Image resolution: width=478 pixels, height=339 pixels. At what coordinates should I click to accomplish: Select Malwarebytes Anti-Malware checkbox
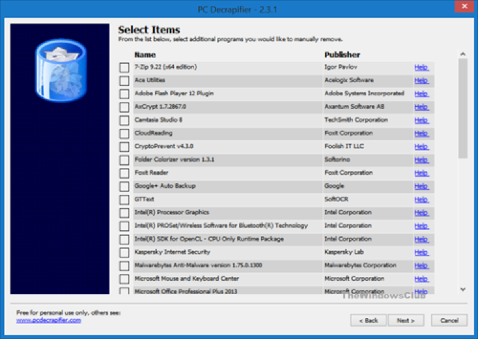click(124, 266)
